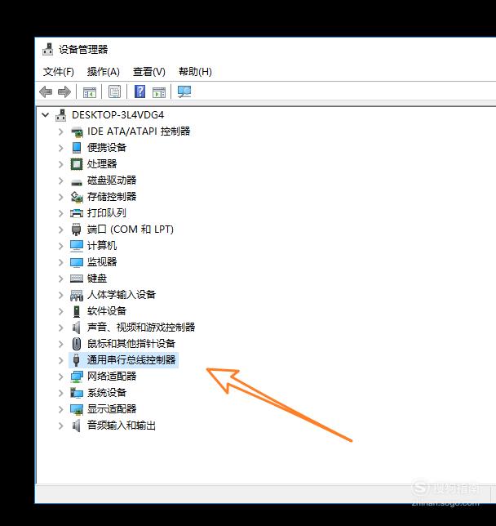Collapse the DESKTOP-3L4VDG4 root node
This screenshot has height=526, width=496.
point(45,115)
